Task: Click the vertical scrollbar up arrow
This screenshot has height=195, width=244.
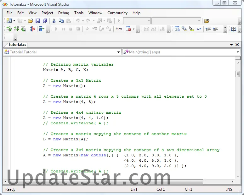Action: point(238,63)
